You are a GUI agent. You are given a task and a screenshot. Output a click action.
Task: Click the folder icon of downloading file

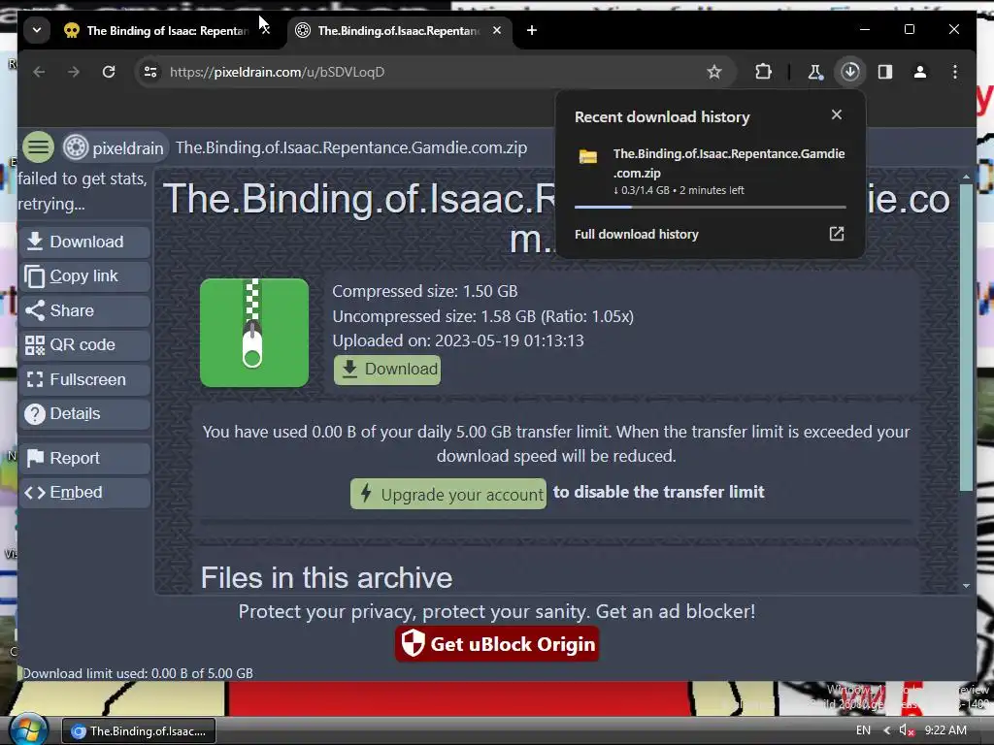[588, 156]
